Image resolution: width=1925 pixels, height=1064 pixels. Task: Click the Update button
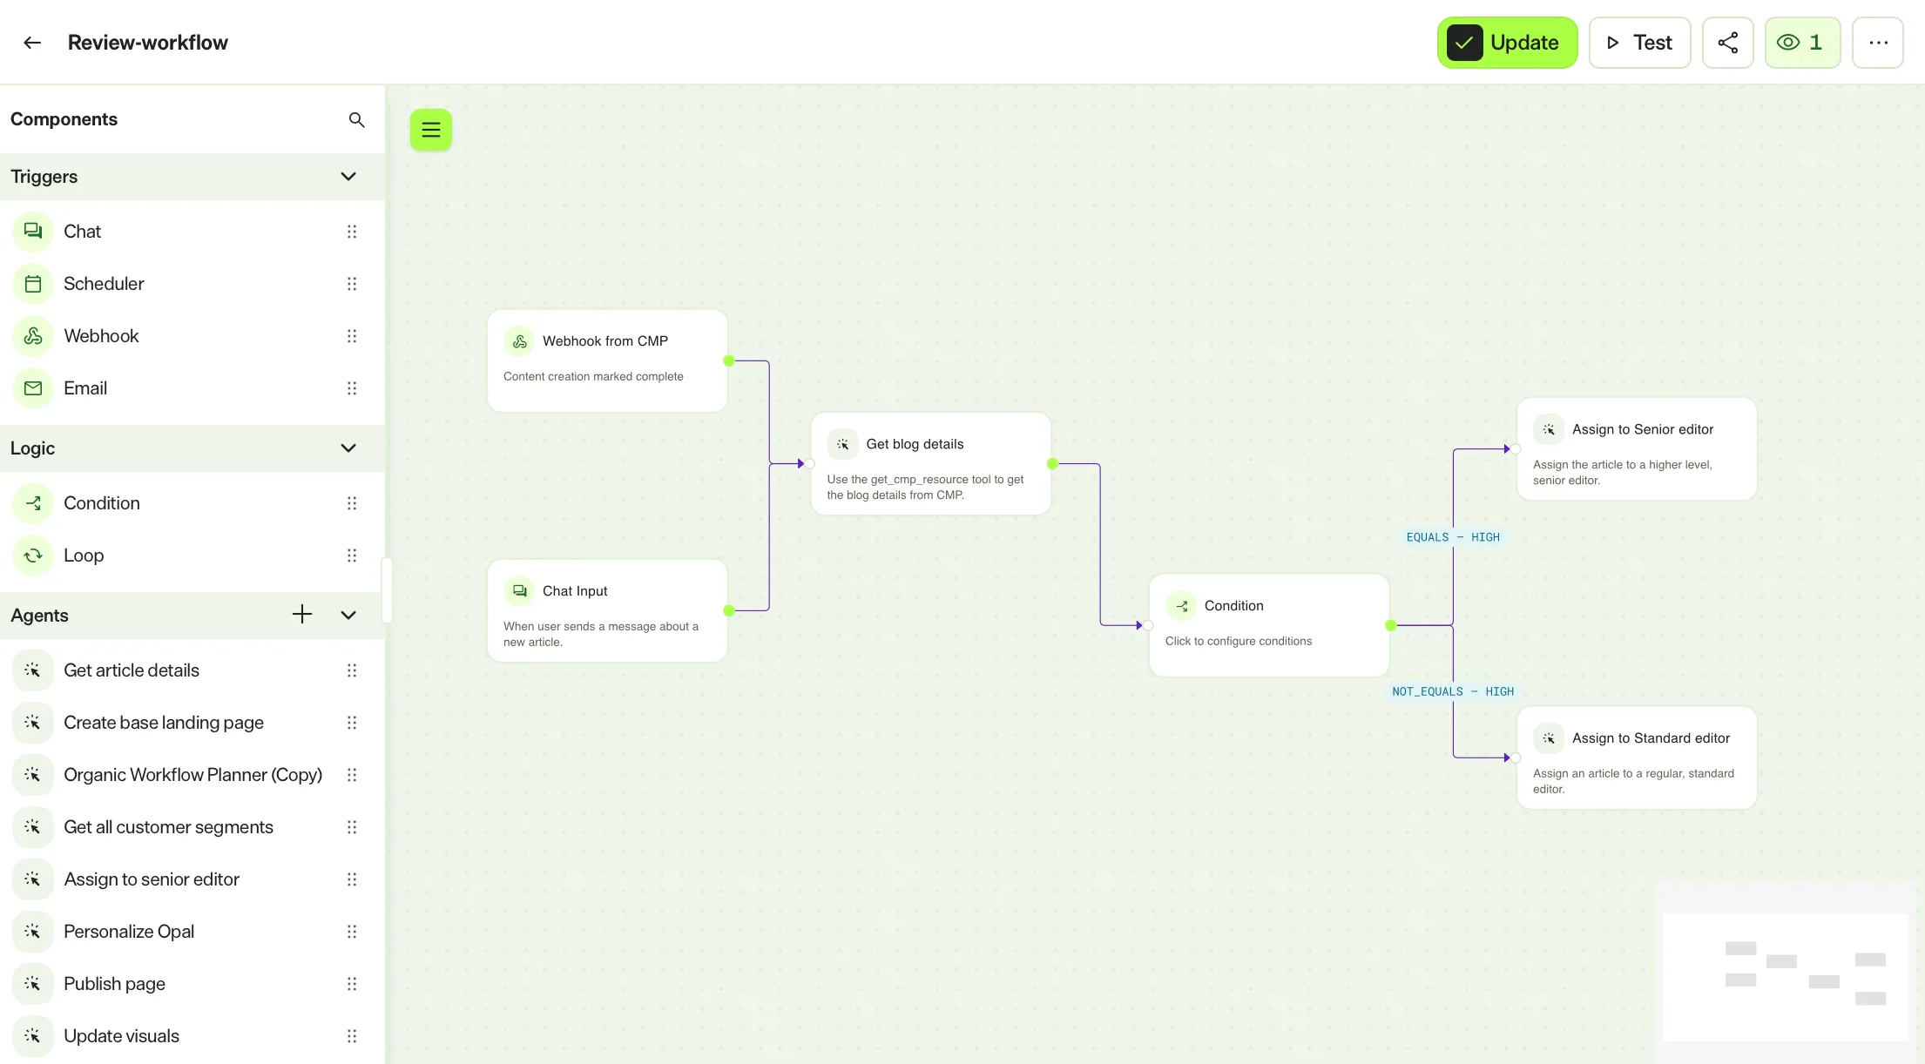(1507, 43)
